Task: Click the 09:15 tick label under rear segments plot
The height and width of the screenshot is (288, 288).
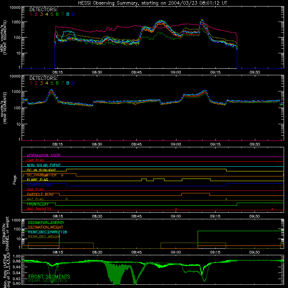Action: (215, 144)
